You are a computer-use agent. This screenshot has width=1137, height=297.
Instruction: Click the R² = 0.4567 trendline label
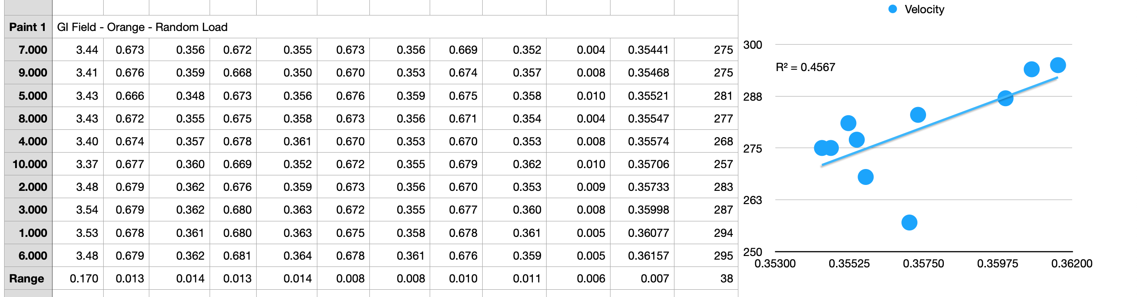click(x=805, y=67)
